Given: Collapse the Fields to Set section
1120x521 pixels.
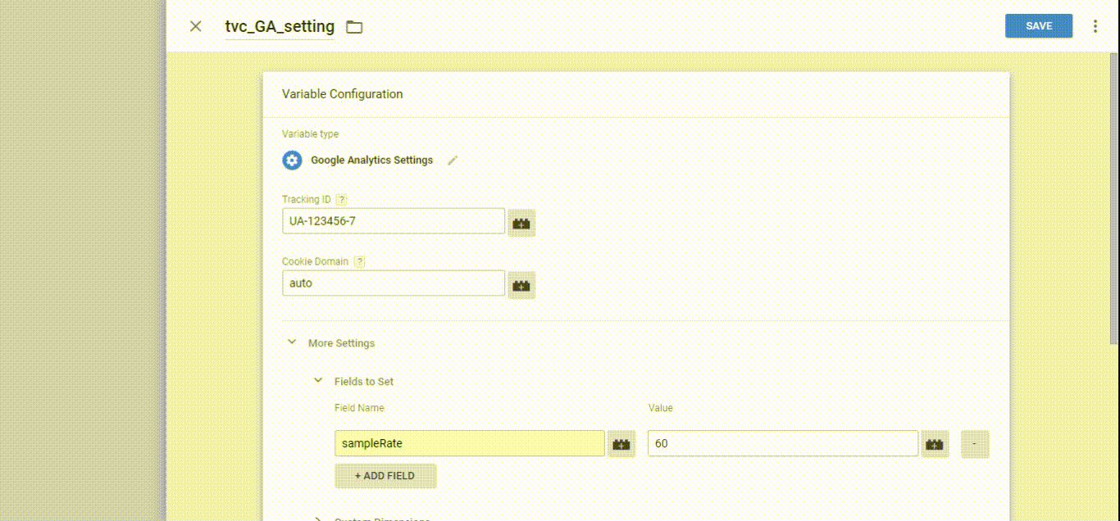Looking at the screenshot, I should [x=318, y=381].
